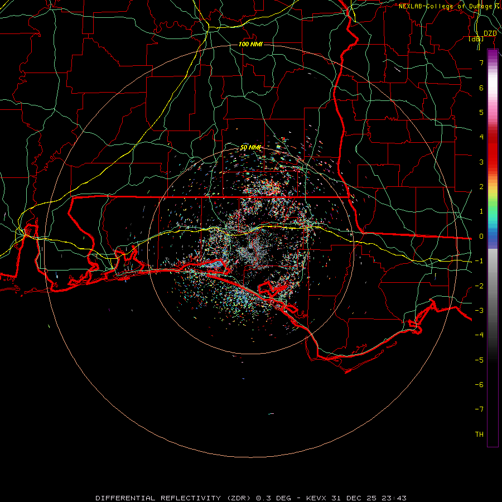This screenshot has height=502, width=502.
Task: Click the 7 value on color scale
Action: (x=481, y=62)
